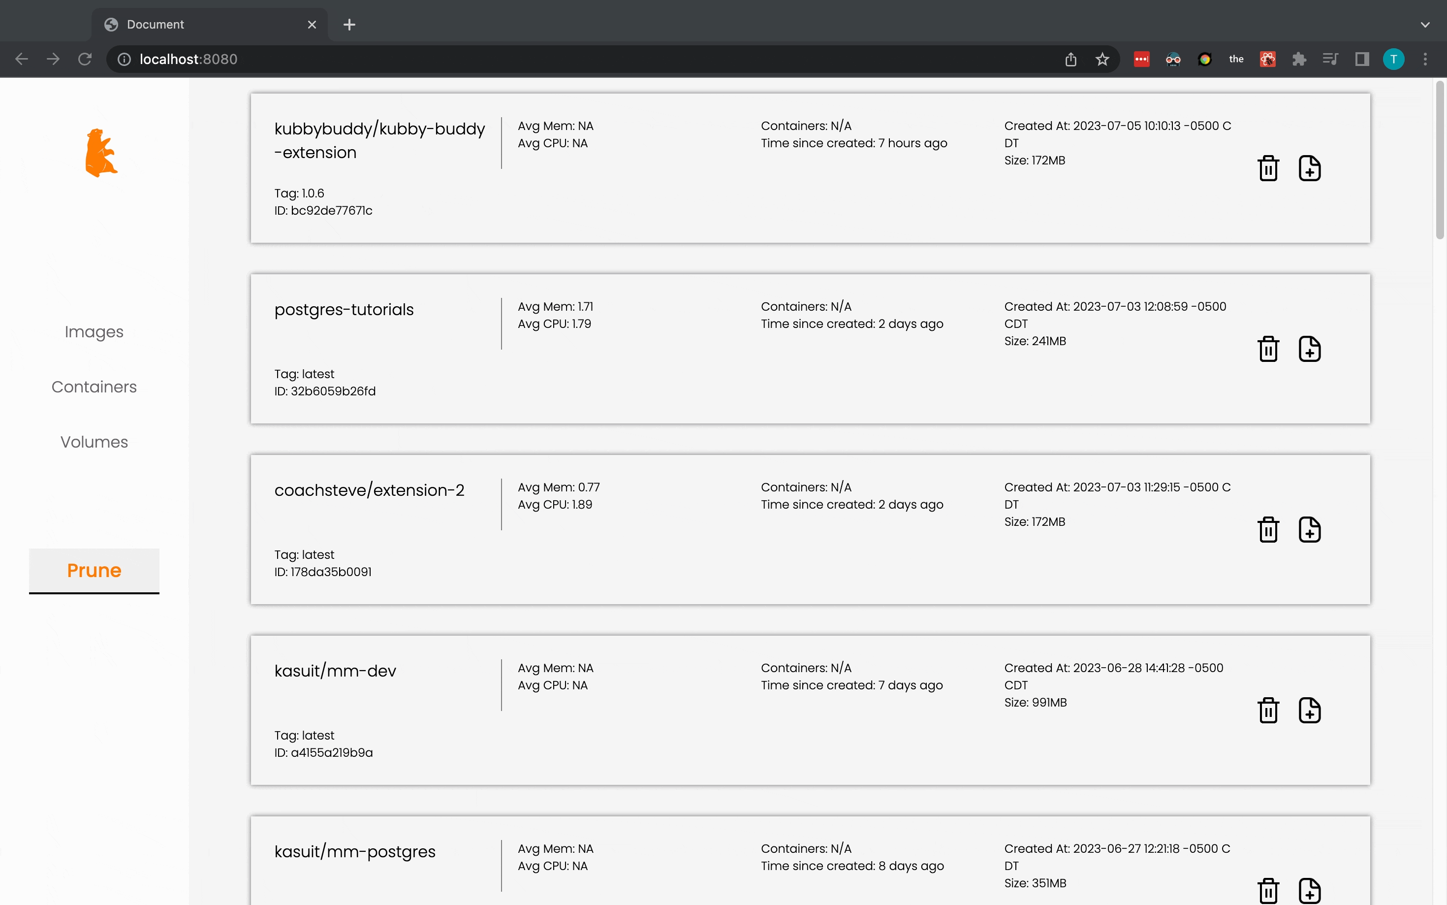Delete the coachsteve/extension-2 image
This screenshot has width=1447, height=905.
[1267, 530]
